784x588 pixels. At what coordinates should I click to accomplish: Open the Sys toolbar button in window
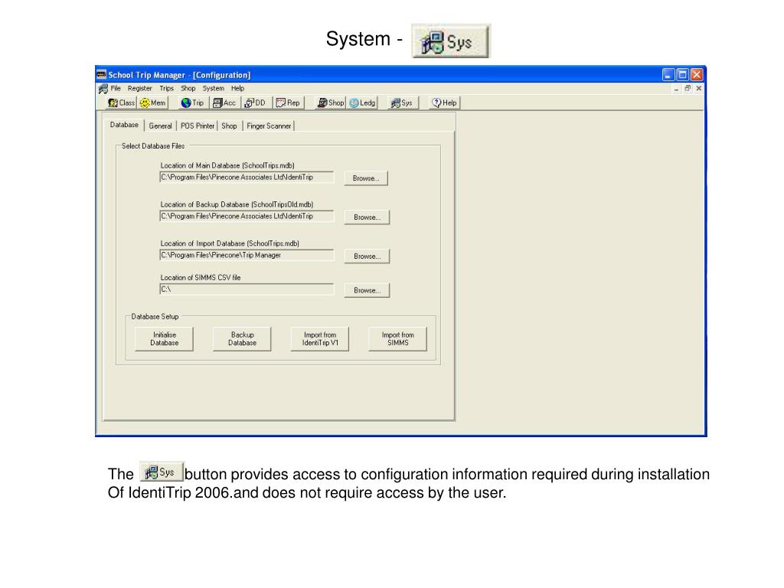pos(402,103)
